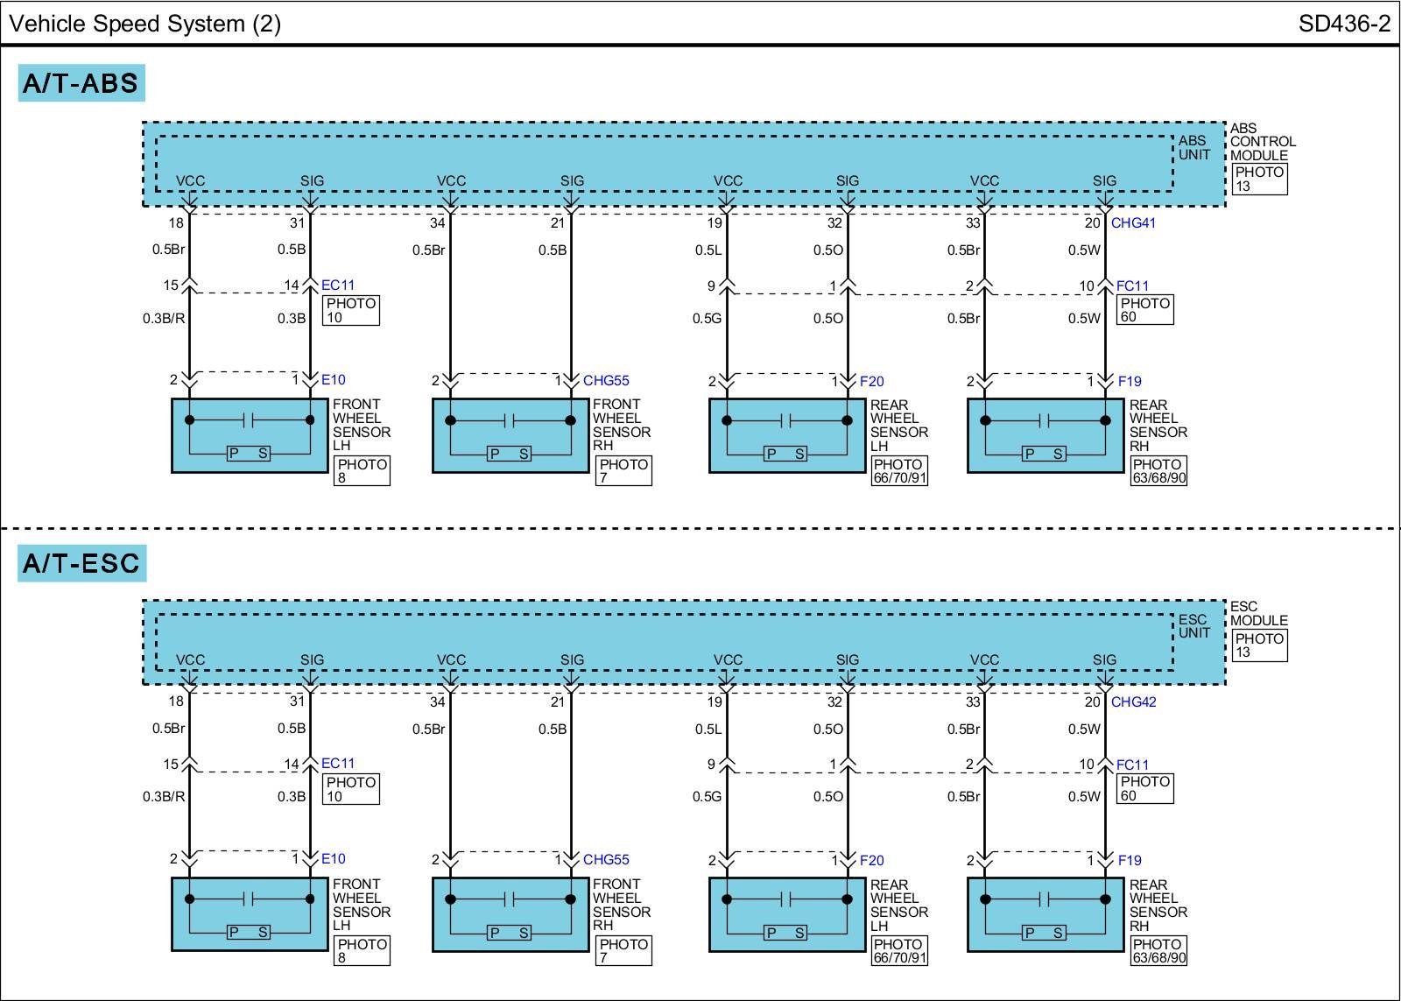The height and width of the screenshot is (1001, 1401).
Task: Click the Rear Wheel Sensor LH symbol under A/T-ABS
Action: tap(786, 435)
